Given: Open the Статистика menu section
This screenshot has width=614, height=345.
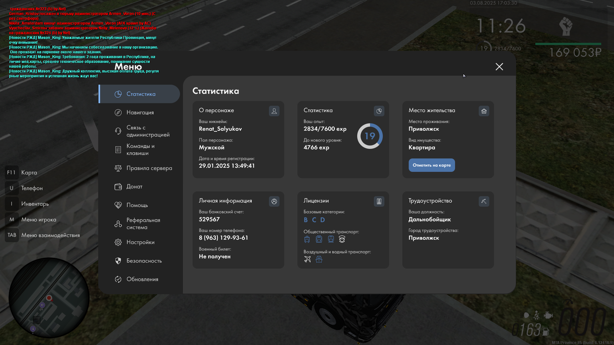Looking at the screenshot, I should pos(139,94).
